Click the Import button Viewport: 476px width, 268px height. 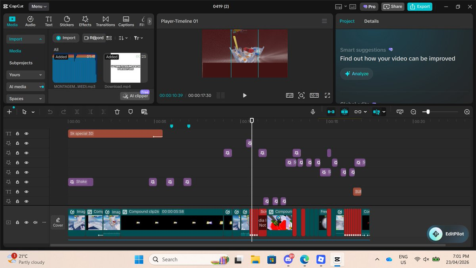66,38
